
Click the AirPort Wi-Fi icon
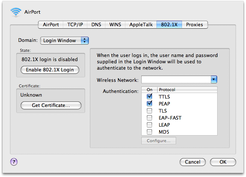coord(16,12)
